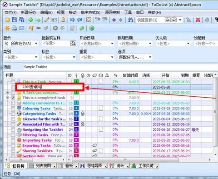Expand 'A Task can contain' subtasks
This screenshot has height=179, width=218.
(x=7, y=92)
